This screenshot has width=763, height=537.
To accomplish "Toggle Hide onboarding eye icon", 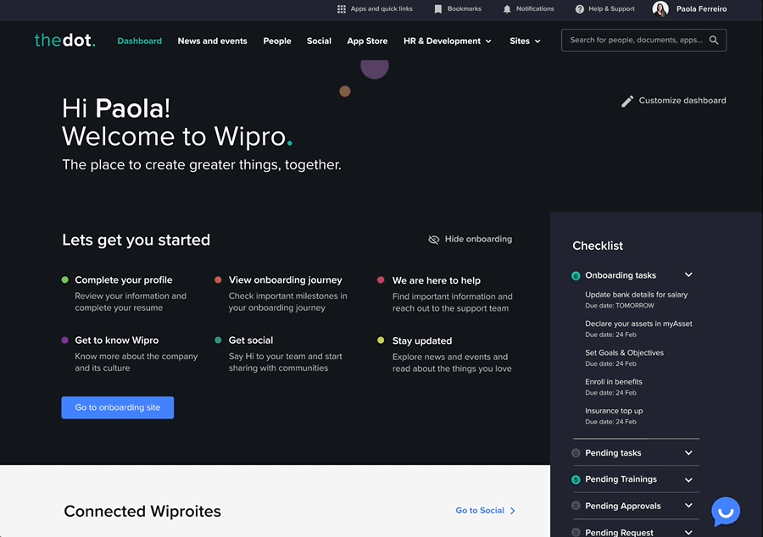I will (x=433, y=240).
